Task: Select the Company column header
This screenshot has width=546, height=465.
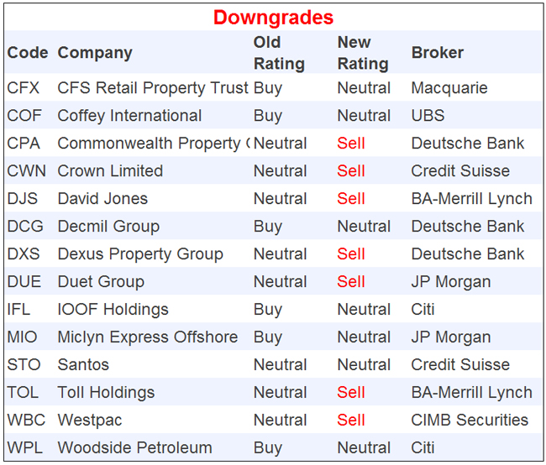Action: (x=95, y=53)
